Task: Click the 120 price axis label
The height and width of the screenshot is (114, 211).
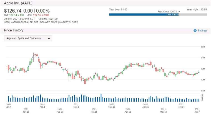Action: click(203, 80)
